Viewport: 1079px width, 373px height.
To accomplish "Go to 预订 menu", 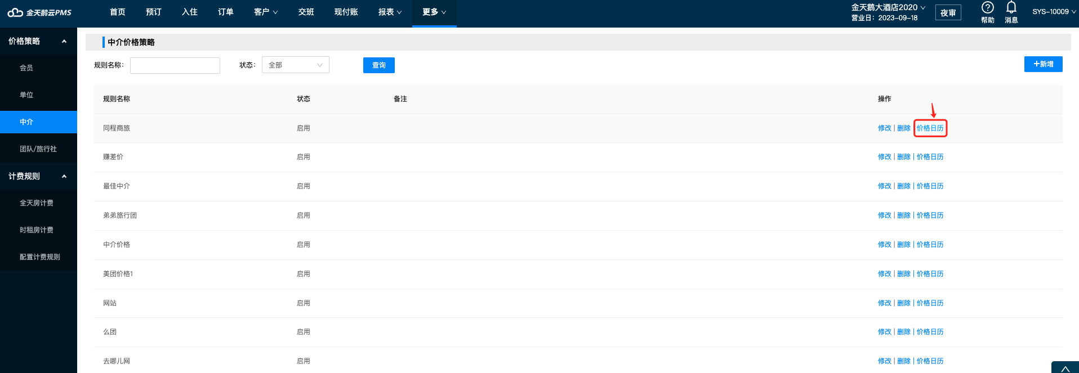I will point(154,12).
